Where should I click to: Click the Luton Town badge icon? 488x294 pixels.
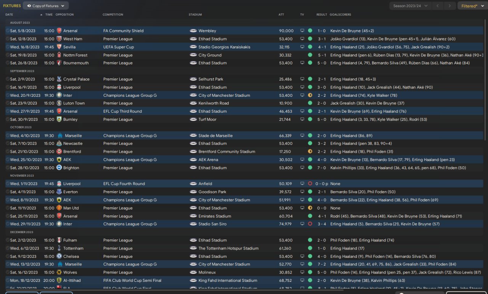click(59, 103)
